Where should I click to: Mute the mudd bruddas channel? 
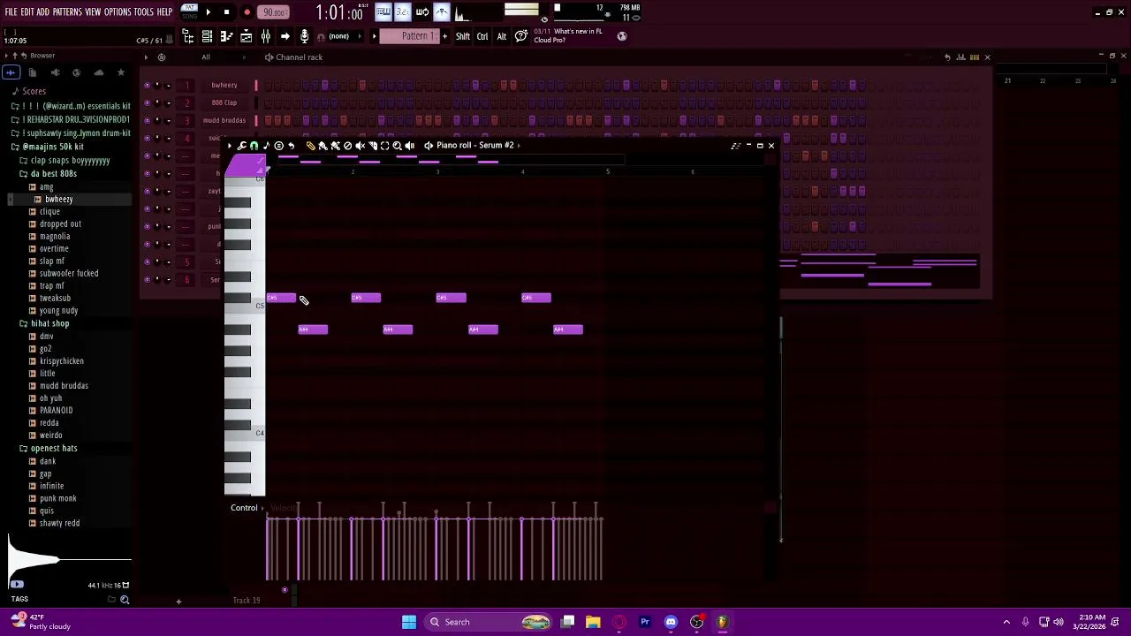pos(147,121)
